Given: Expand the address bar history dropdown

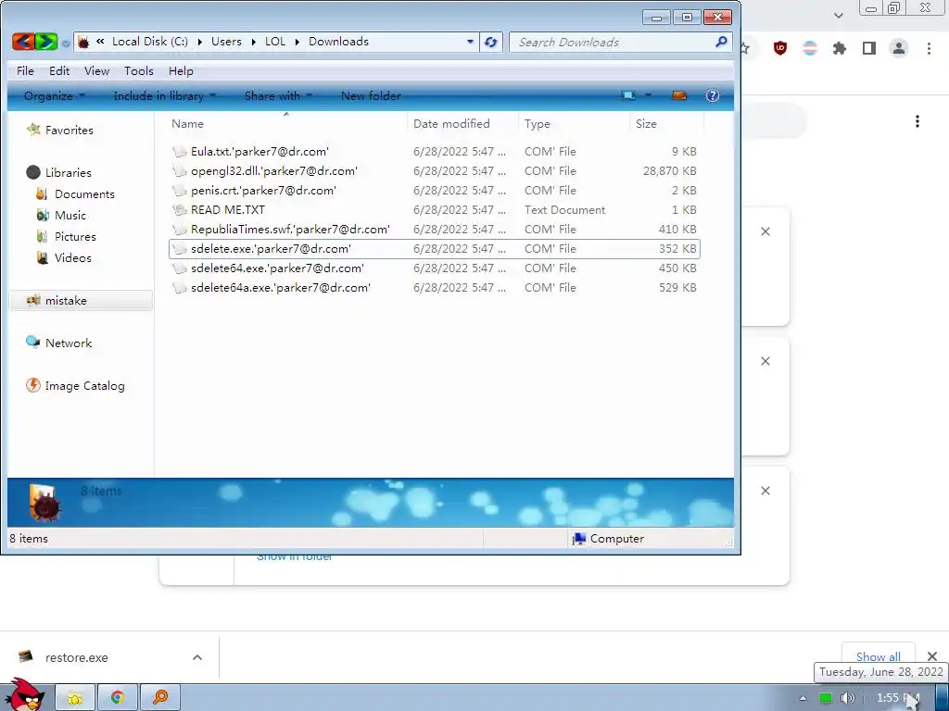Looking at the screenshot, I should 470,42.
